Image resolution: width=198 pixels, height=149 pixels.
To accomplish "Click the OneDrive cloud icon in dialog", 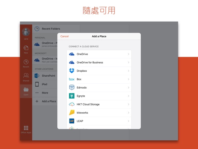I will [72, 54].
